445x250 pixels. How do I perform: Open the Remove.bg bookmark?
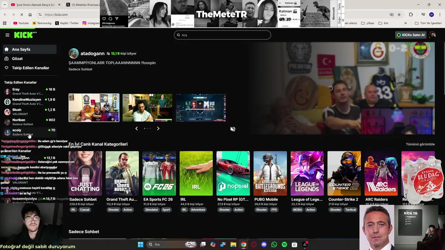click(42, 23)
